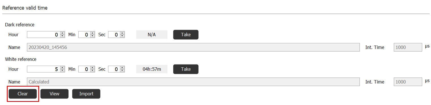Click dark reference Int. Time field
431x105 pixels.
coord(408,47)
